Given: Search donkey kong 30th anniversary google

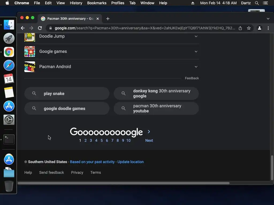Looking at the screenshot, I should tap(156, 93).
